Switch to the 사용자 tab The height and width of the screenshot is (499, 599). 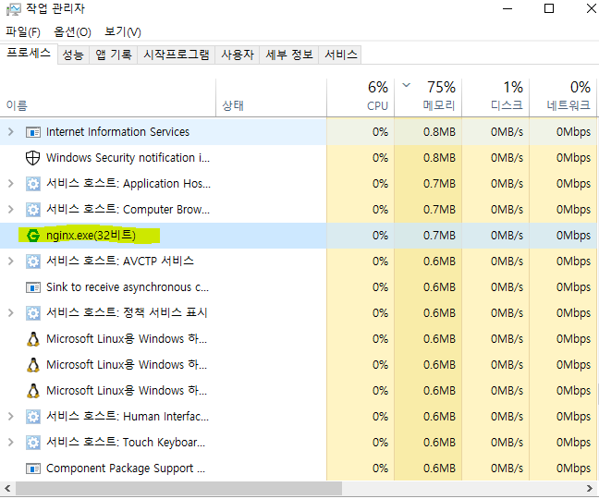(238, 55)
